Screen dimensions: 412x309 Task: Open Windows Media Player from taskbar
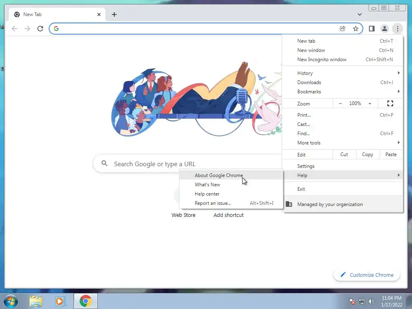(x=60, y=301)
